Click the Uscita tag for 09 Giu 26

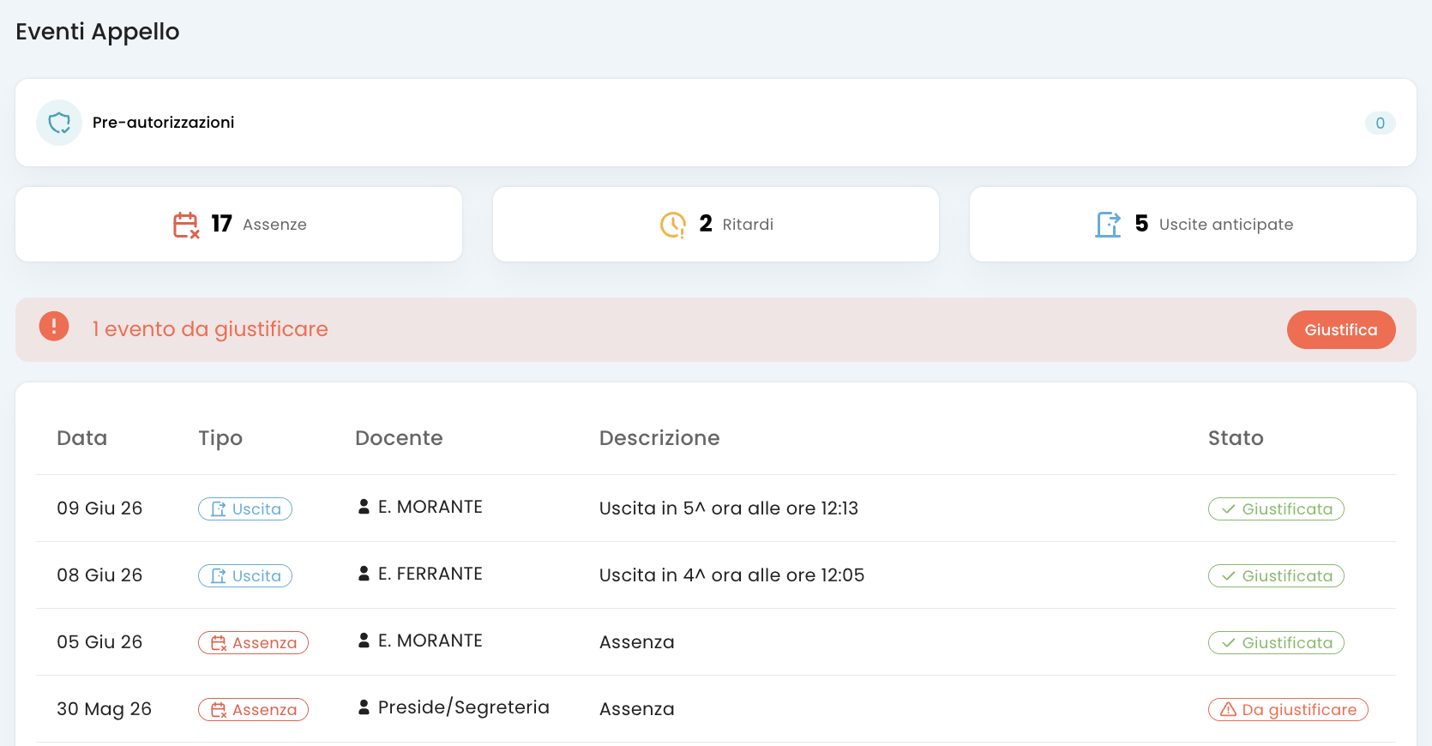(x=245, y=509)
